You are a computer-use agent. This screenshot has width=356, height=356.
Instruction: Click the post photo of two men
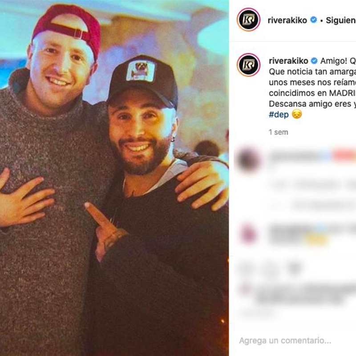click(x=114, y=178)
